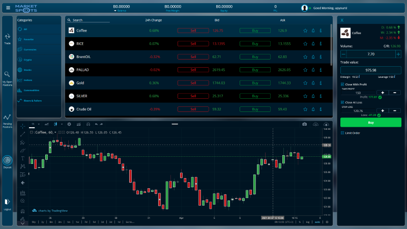This screenshot has height=229, width=407.
Task: Click the Sell button for PALLAD
Action: 193,70
